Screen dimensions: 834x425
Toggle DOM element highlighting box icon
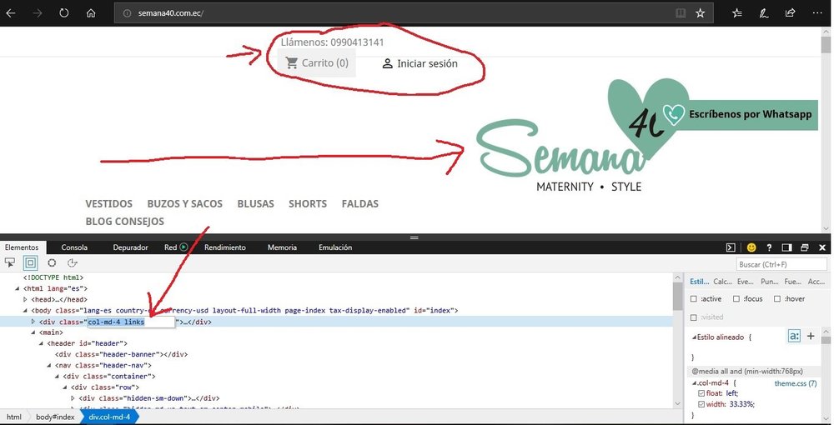30,262
